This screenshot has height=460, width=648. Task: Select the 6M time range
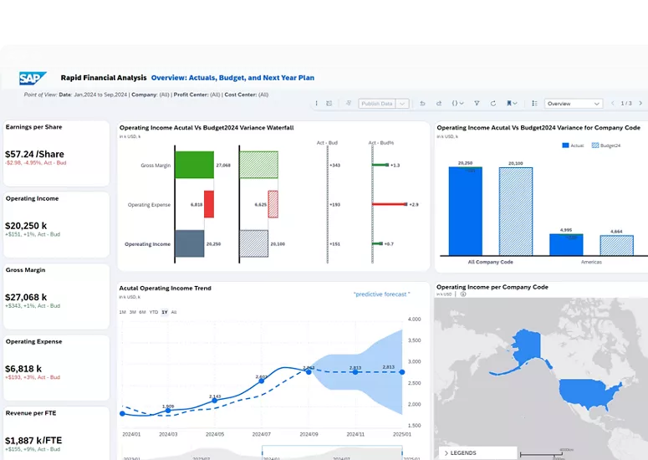pos(142,312)
